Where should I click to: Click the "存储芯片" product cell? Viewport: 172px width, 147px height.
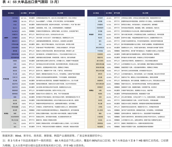click(x=15, y=35)
